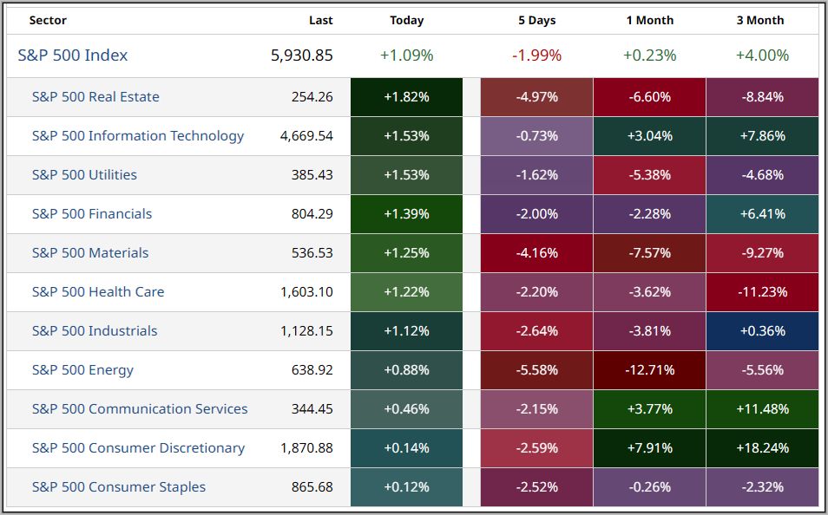Viewport: 828px width, 515px height.
Task: Sort by the Today column header
Action: point(406,20)
